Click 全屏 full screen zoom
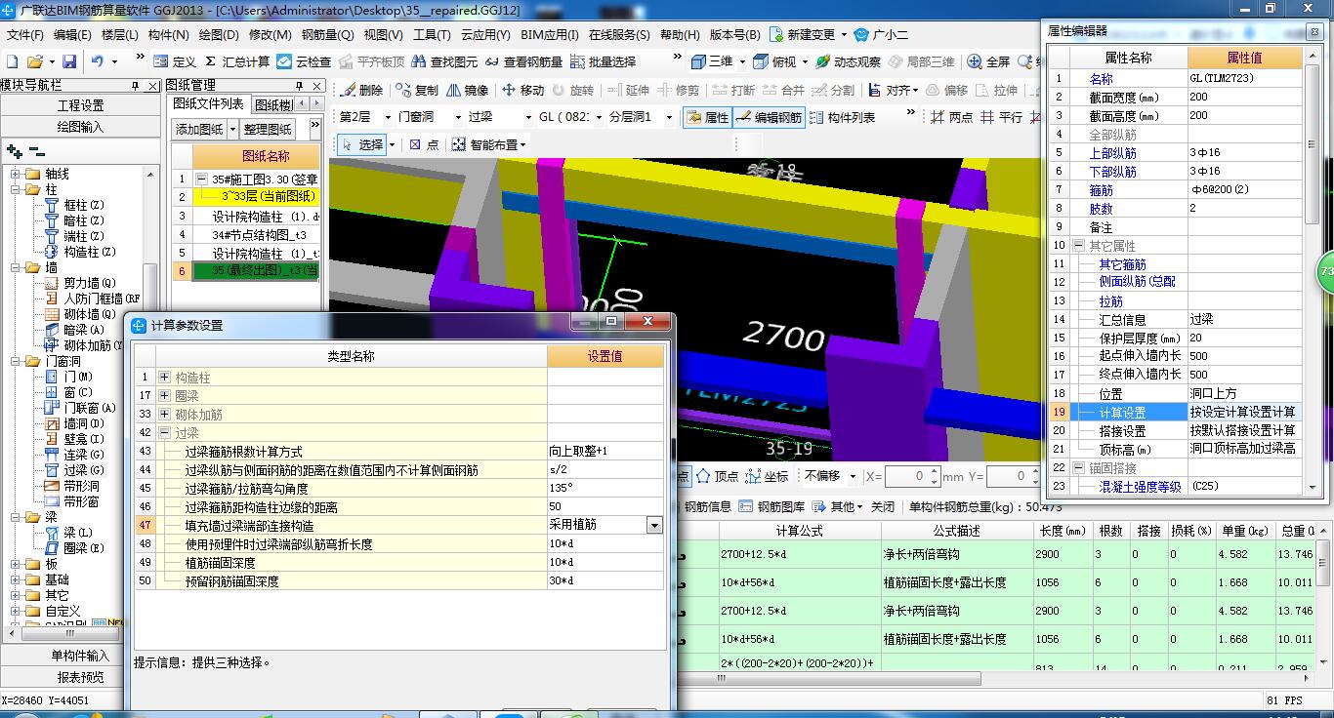 988,61
